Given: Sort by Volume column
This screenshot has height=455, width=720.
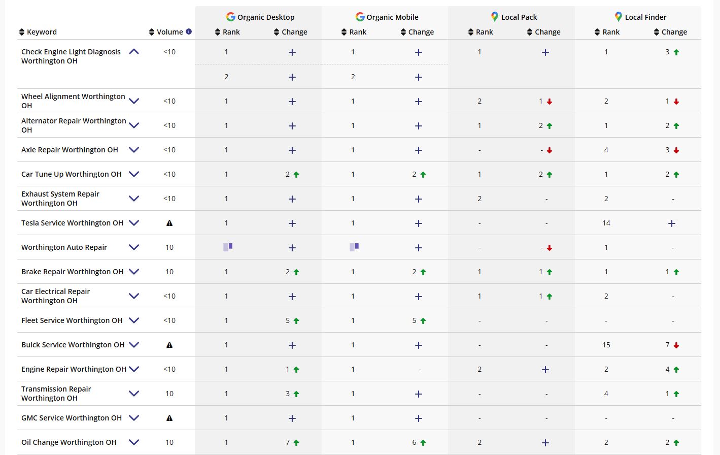Looking at the screenshot, I should click(152, 32).
